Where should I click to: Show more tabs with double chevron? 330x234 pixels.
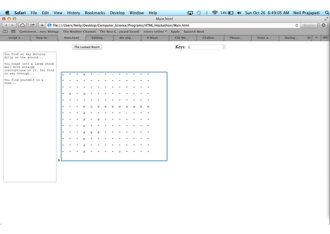[309, 38]
